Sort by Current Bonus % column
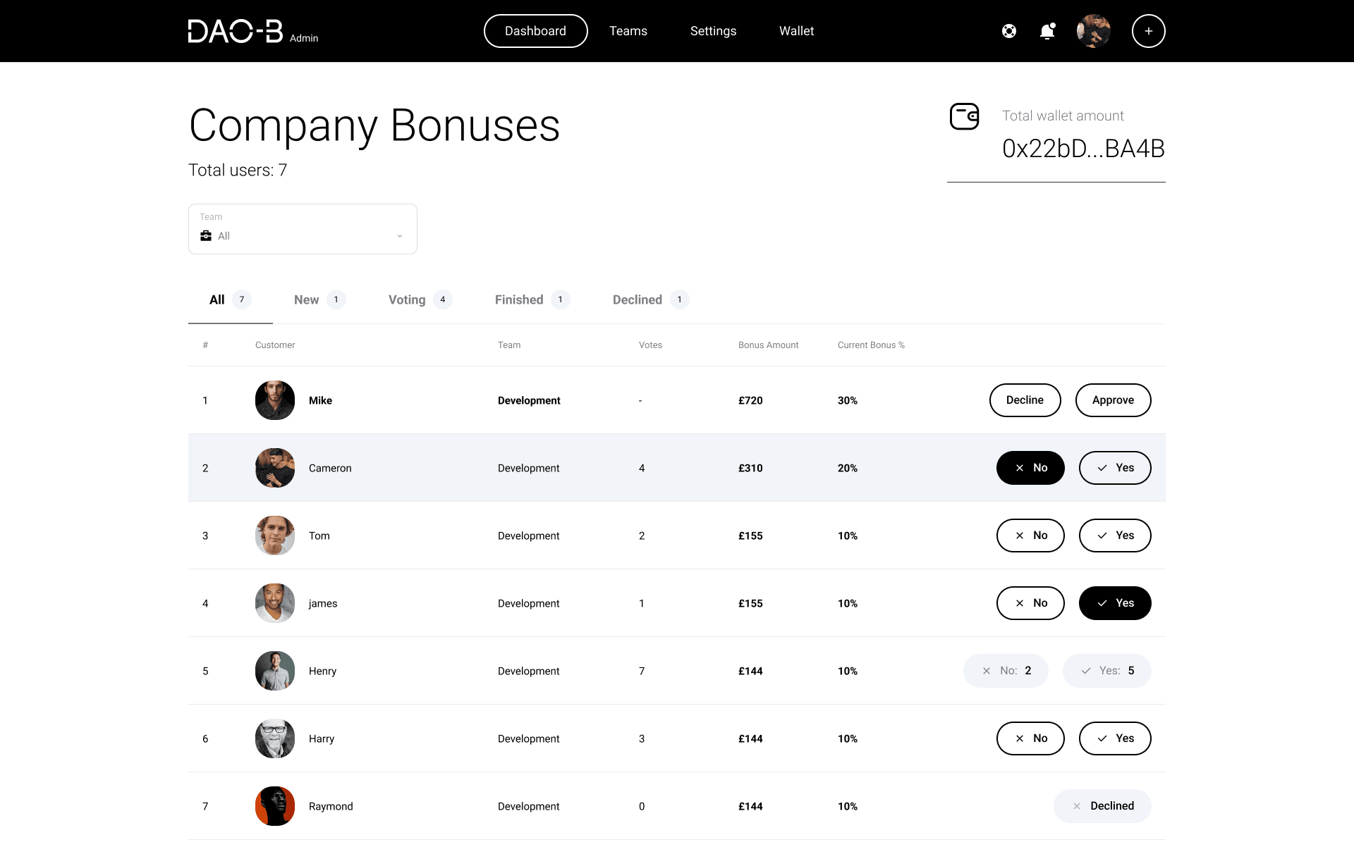The image size is (1354, 866). [x=871, y=345]
